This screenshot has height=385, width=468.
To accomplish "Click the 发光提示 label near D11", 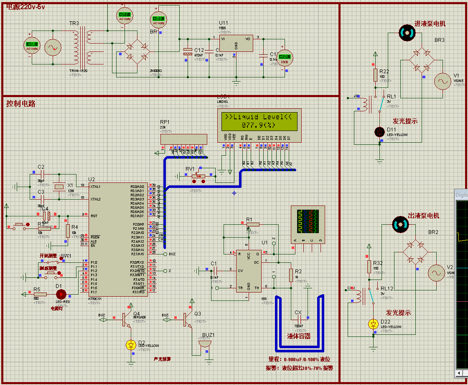I will click(405, 121).
